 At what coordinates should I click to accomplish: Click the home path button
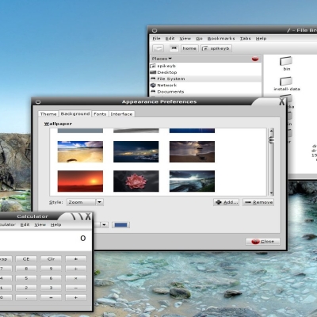click(189, 48)
